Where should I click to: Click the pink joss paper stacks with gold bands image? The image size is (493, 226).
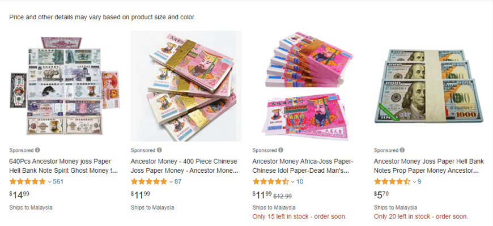tap(186, 86)
